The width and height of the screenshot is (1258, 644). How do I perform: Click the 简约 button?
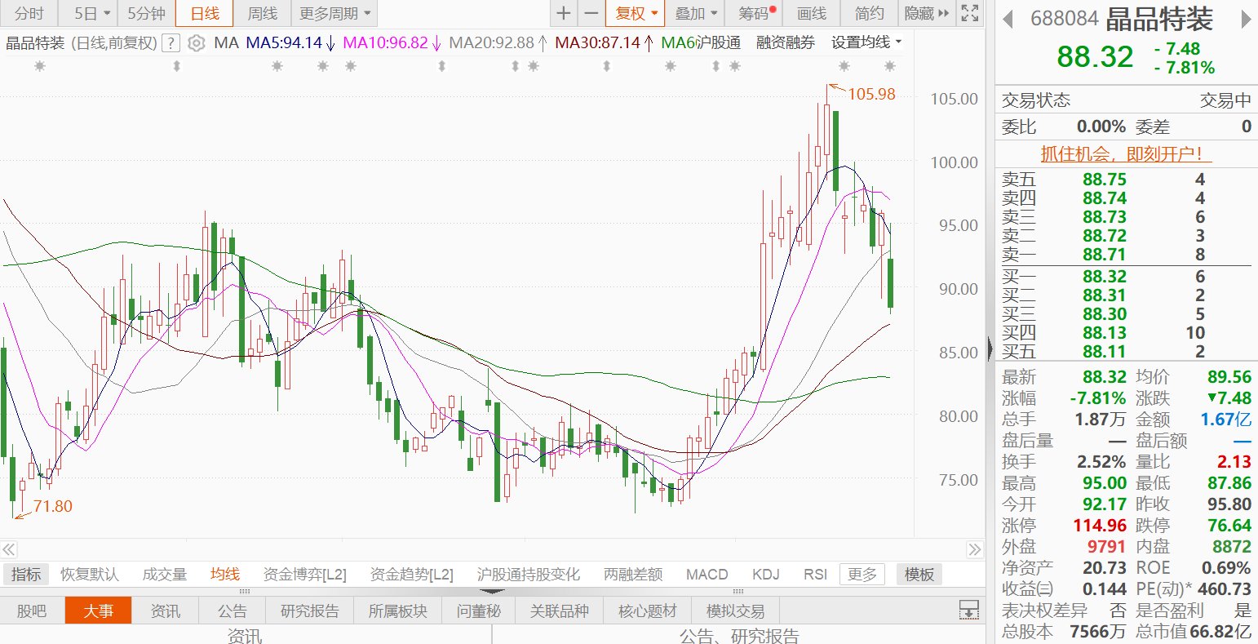click(x=869, y=13)
